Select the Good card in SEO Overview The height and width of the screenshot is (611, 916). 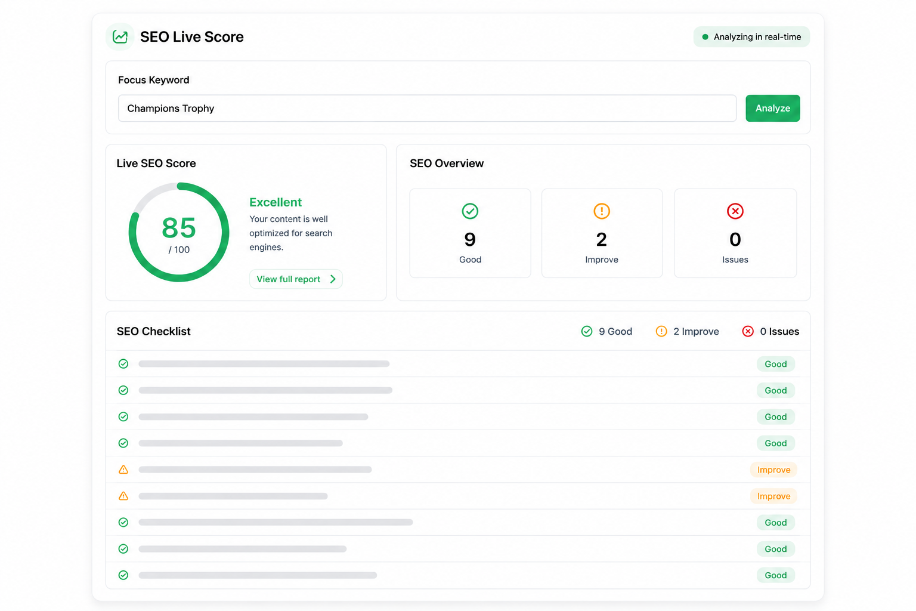point(470,233)
